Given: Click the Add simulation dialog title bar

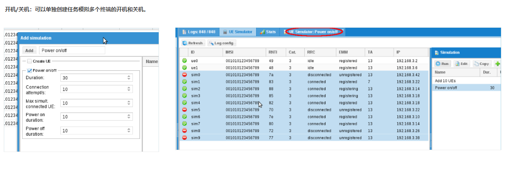Looking at the screenshot, I should (88, 38).
